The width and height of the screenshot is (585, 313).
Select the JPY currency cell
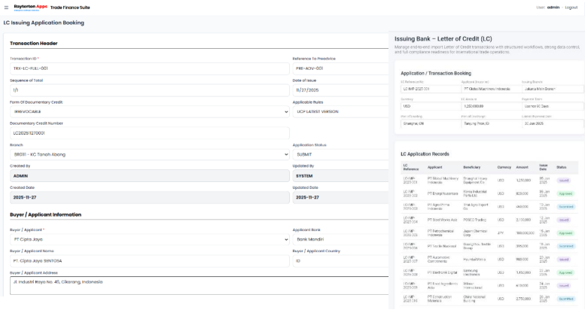click(501, 233)
